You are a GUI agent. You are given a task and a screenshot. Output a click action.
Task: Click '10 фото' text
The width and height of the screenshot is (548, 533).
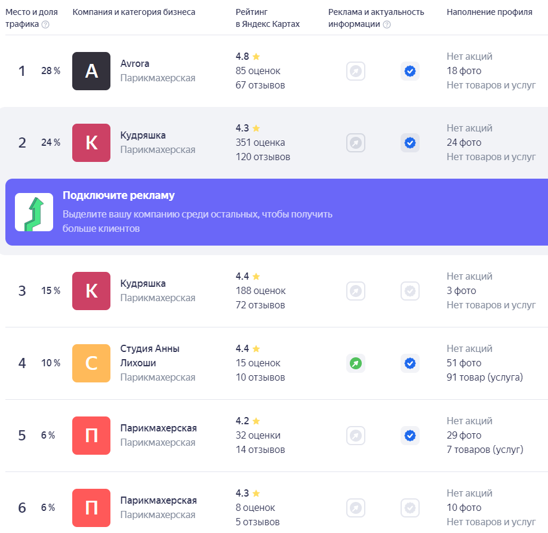pos(464,508)
